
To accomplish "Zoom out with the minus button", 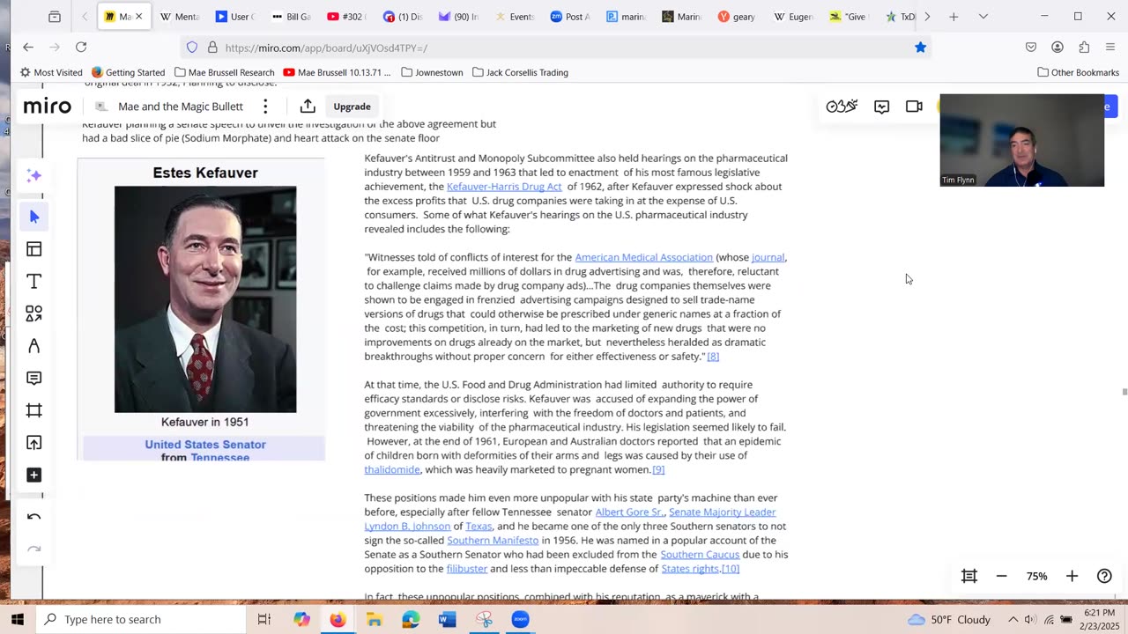I will pos(1001,576).
